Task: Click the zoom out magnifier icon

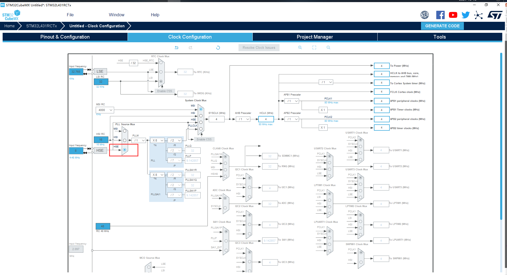Action: pyautogui.click(x=328, y=47)
